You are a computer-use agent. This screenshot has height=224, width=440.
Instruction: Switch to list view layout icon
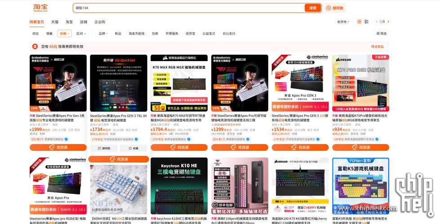coord(366,22)
